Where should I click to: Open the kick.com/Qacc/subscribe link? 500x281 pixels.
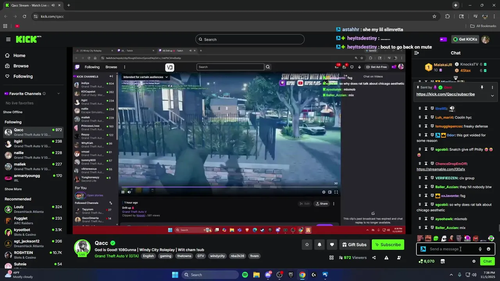(x=445, y=94)
